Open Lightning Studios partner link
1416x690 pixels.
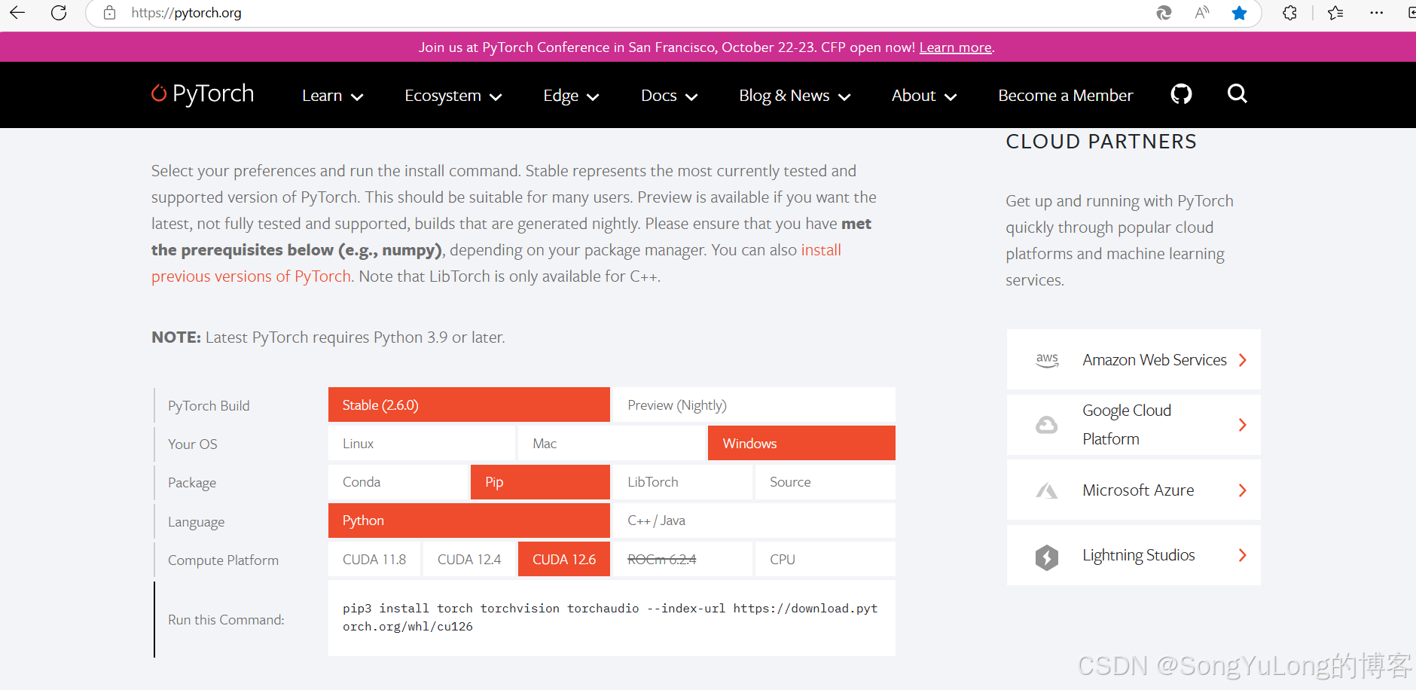coord(1134,555)
